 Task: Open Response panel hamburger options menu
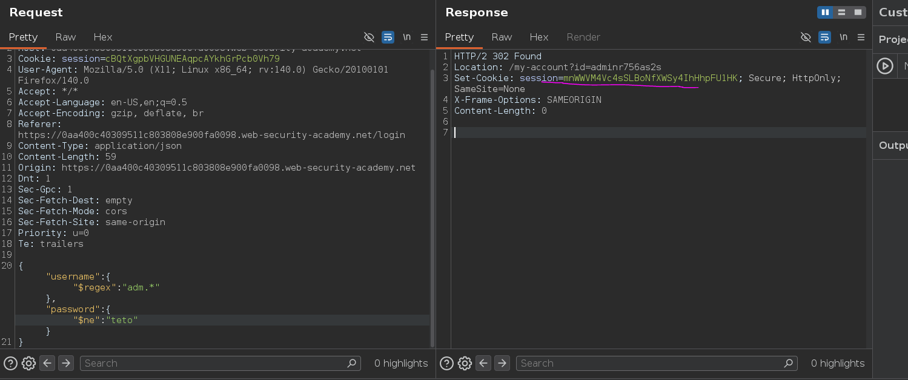coord(861,37)
